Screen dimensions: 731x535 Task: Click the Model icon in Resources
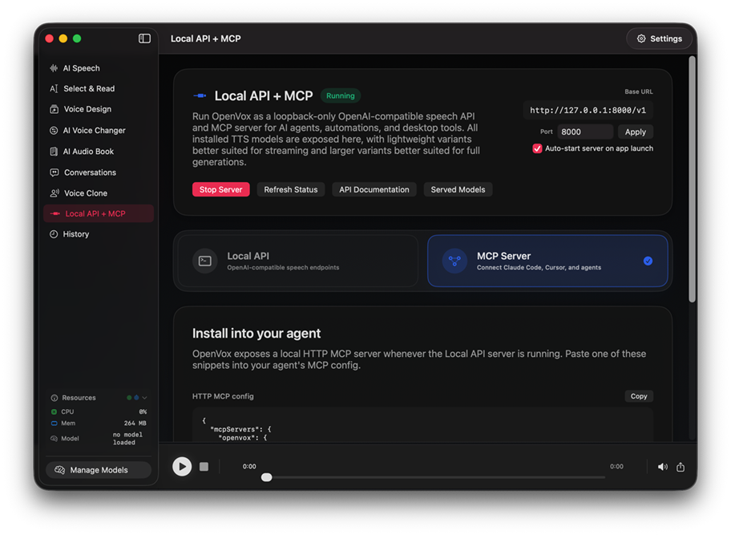coord(54,439)
